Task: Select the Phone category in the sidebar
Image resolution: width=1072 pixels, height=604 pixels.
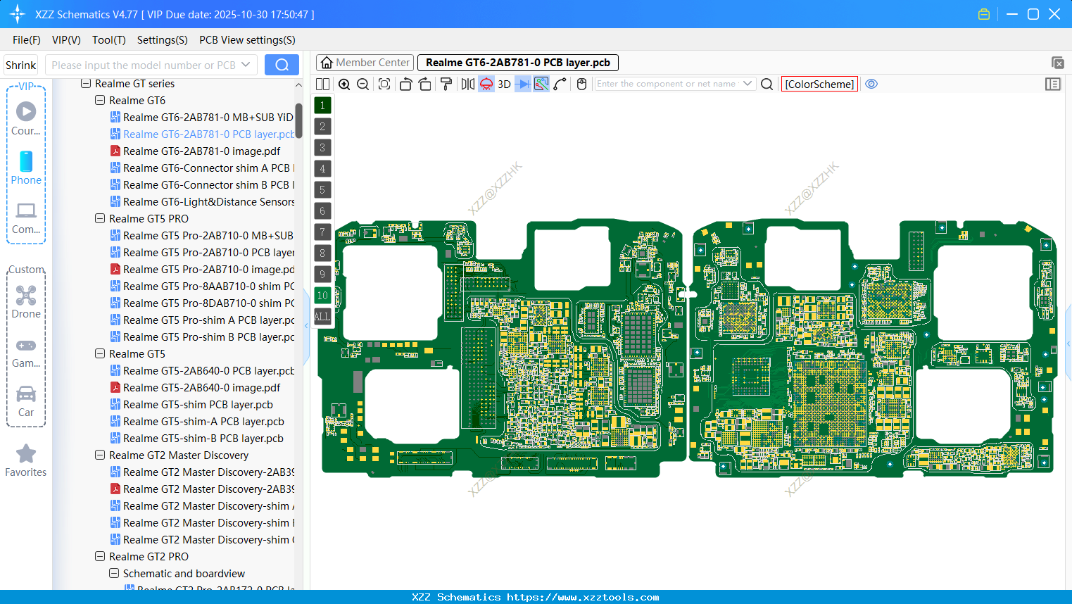Action: click(x=26, y=168)
